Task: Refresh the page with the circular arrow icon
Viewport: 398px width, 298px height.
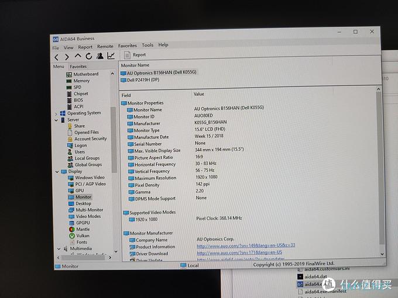Action: (88, 56)
